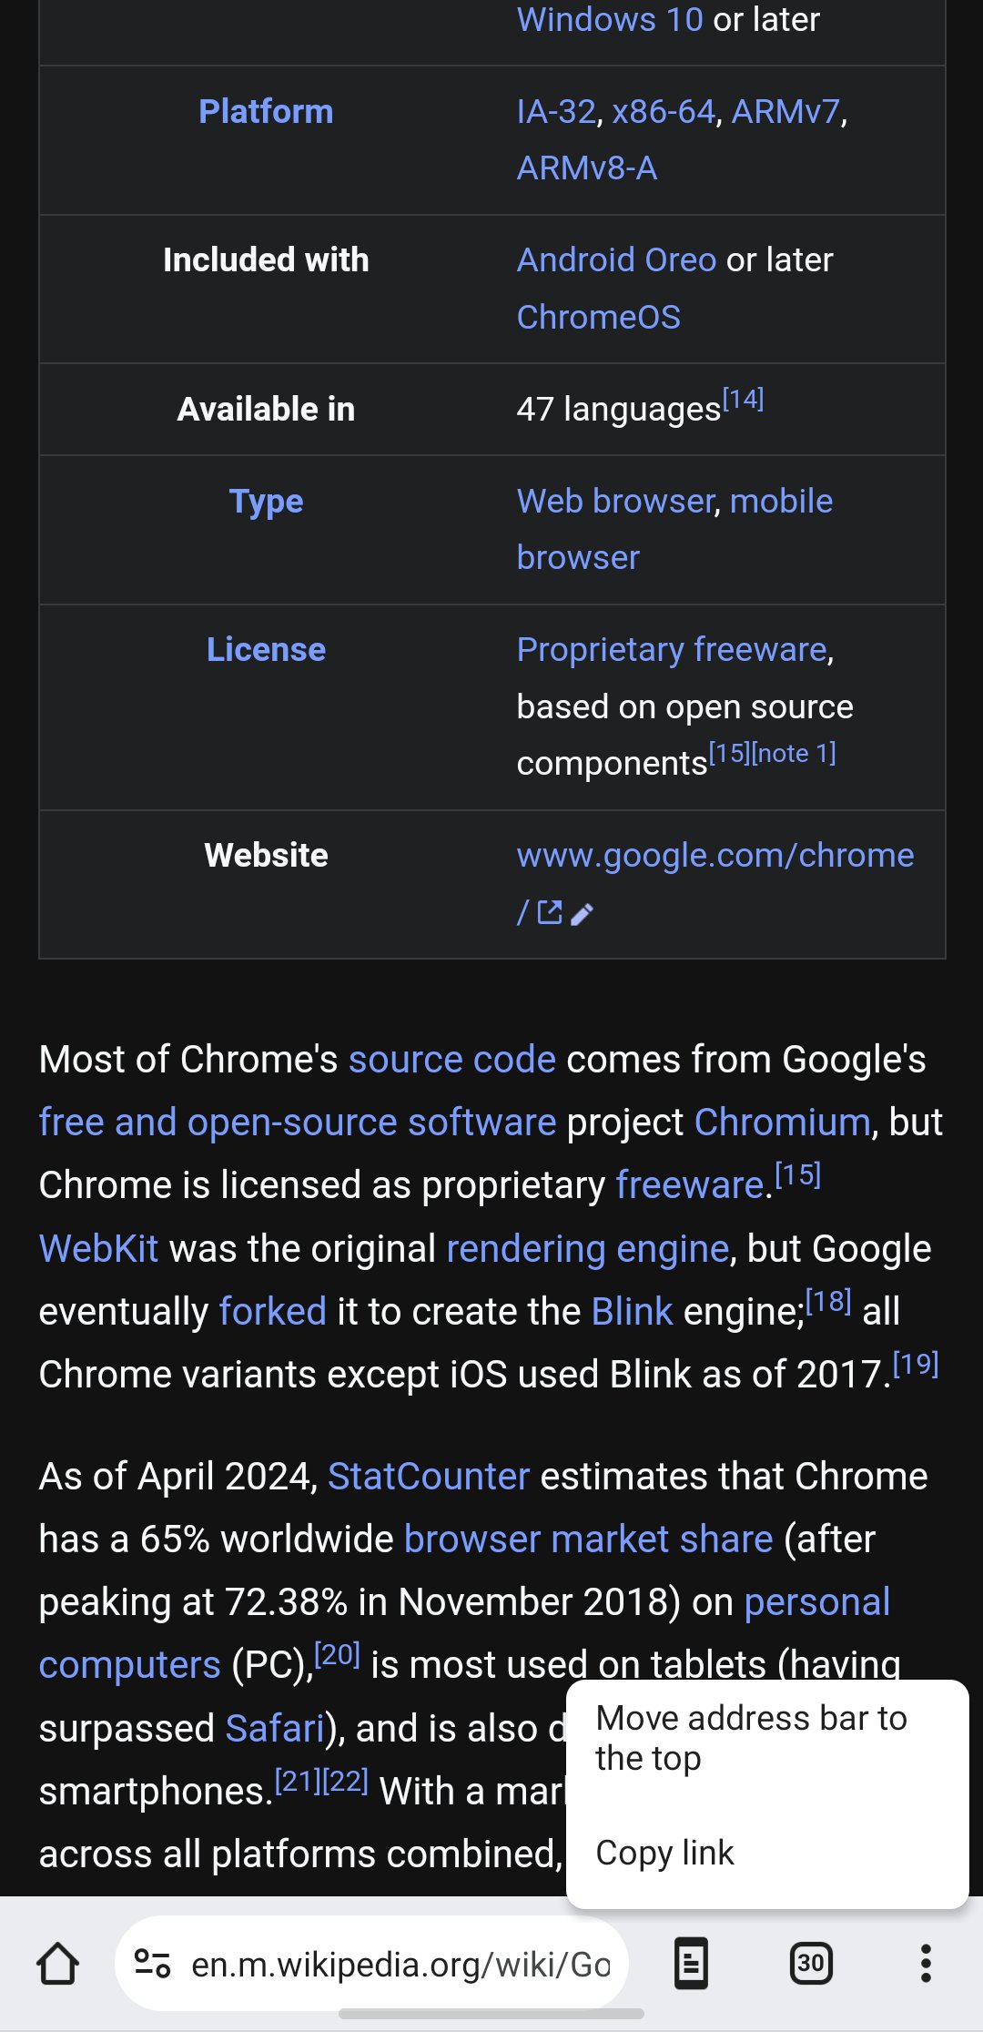Open [note 1] reference in License row
The height and width of the screenshot is (2032, 983).
[x=794, y=753]
